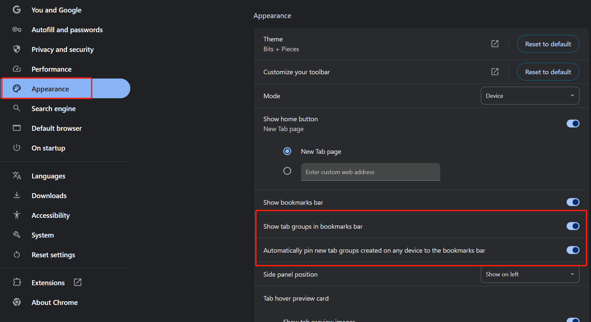Click the palette icon for Appearance

pos(17,88)
